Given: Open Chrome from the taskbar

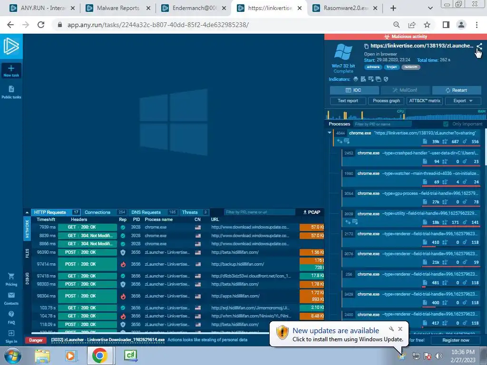Looking at the screenshot, I should [x=99, y=355].
